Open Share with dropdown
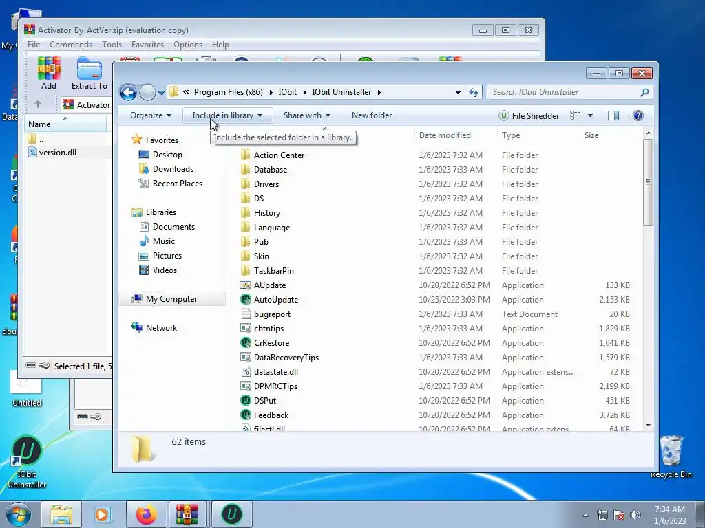 click(307, 115)
